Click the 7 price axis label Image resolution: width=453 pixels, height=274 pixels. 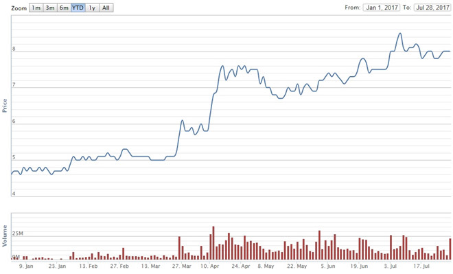(x=14, y=85)
